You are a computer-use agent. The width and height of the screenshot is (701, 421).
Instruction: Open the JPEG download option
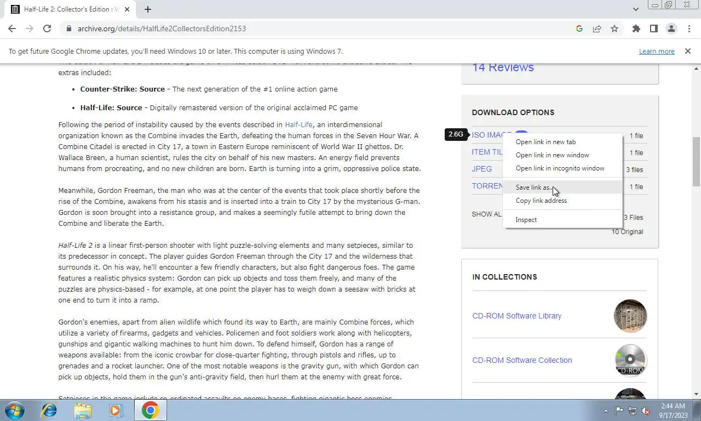click(482, 169)
